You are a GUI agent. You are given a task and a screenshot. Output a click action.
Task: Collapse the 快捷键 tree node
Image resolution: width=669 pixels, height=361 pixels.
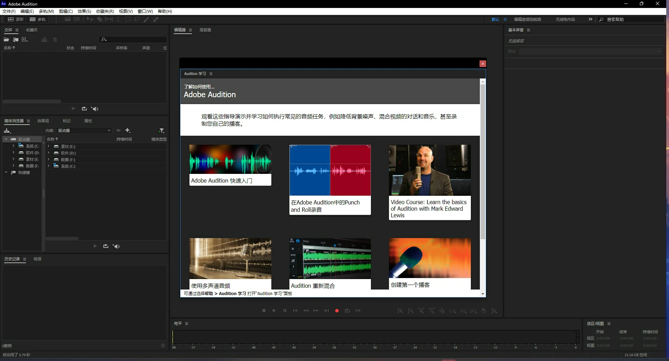pyautogui.click(x=6, y=172)
